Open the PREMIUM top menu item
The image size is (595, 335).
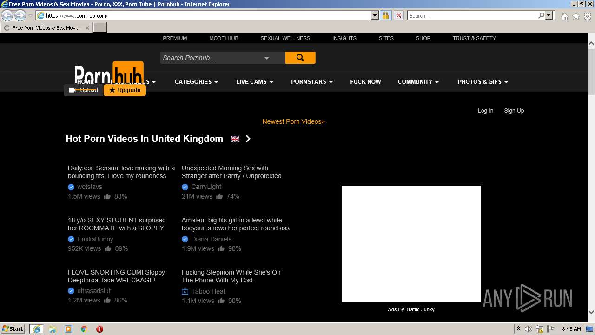(175, 38)
